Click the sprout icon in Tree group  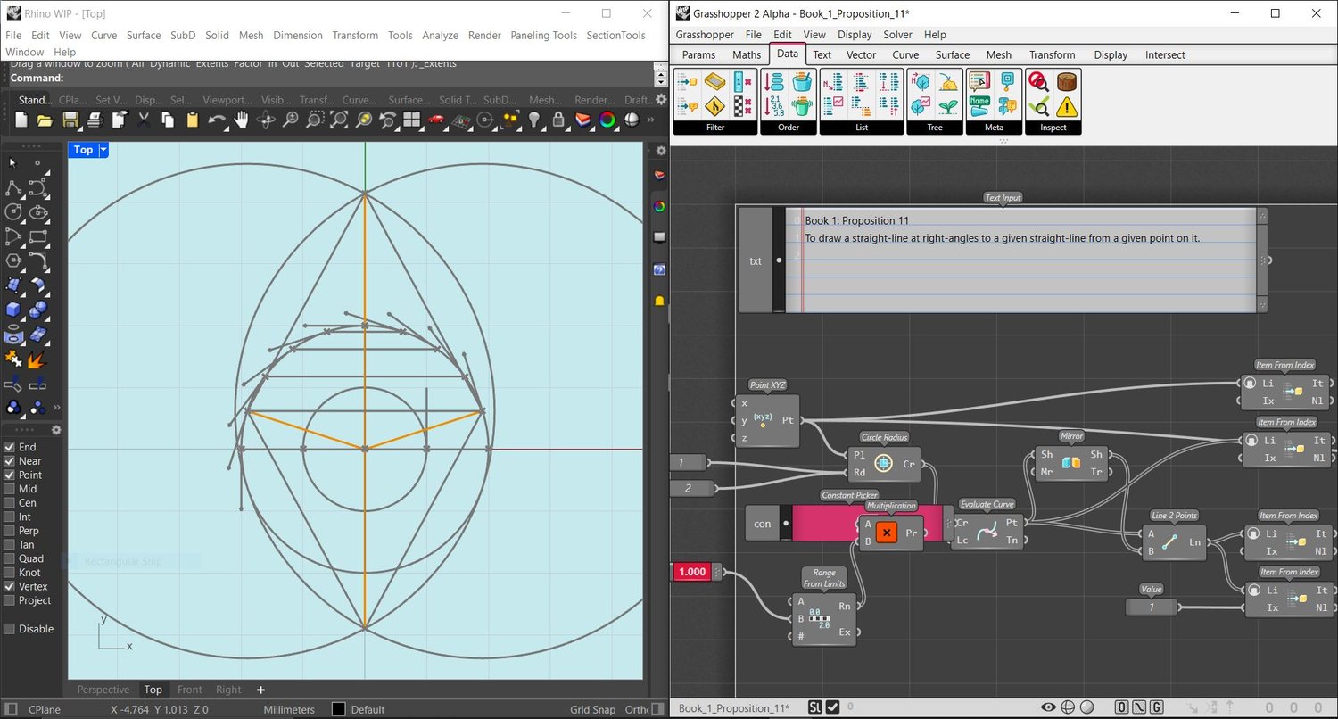pyautogui.click(x=948, y=107)
